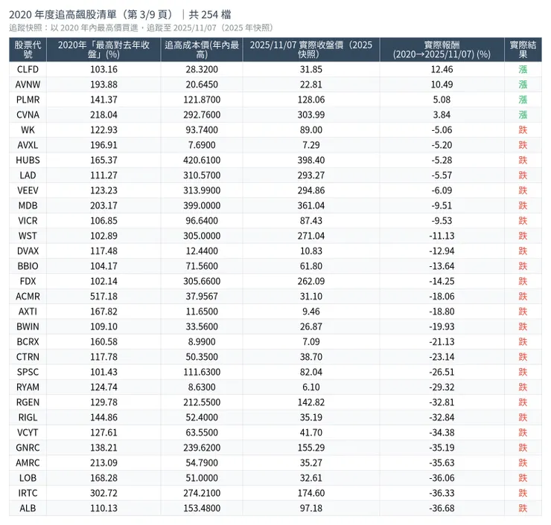Click the 420.6100 cost price for HUBS
The width and height of the screenshot is (551, 525).
coord(202,160)
